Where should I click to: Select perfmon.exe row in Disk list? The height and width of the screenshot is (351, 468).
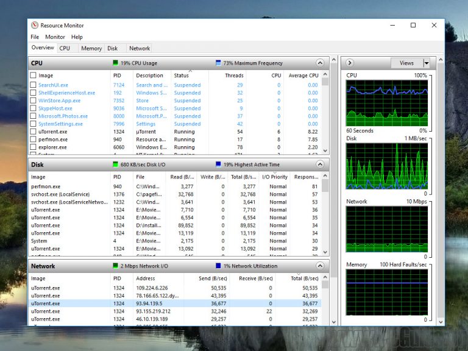(x=175, y=186)
